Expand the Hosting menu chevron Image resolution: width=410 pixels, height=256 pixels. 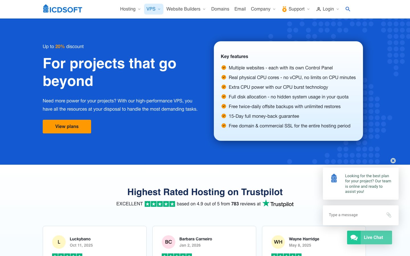(139, 9)
